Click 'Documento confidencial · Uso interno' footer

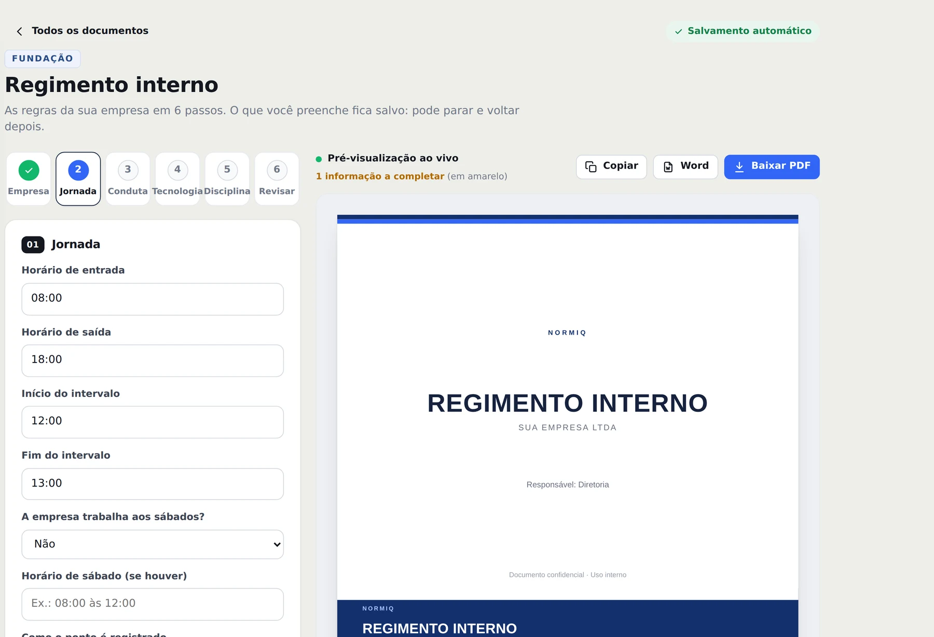tap(568, 575)
